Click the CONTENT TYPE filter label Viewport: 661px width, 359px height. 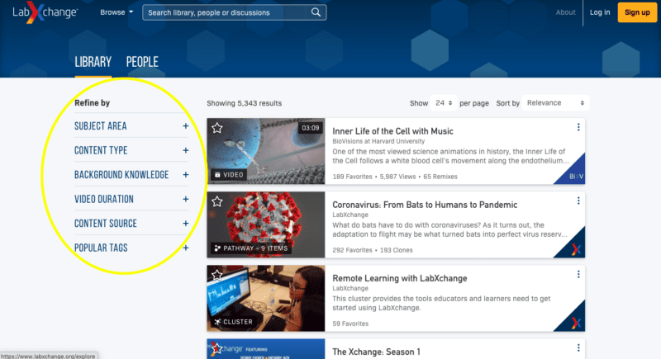click(101, 151)
